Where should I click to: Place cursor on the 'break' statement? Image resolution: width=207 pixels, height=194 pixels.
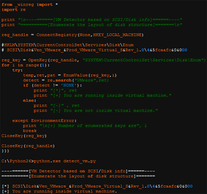pyautogui.click(x=30, y=131)
